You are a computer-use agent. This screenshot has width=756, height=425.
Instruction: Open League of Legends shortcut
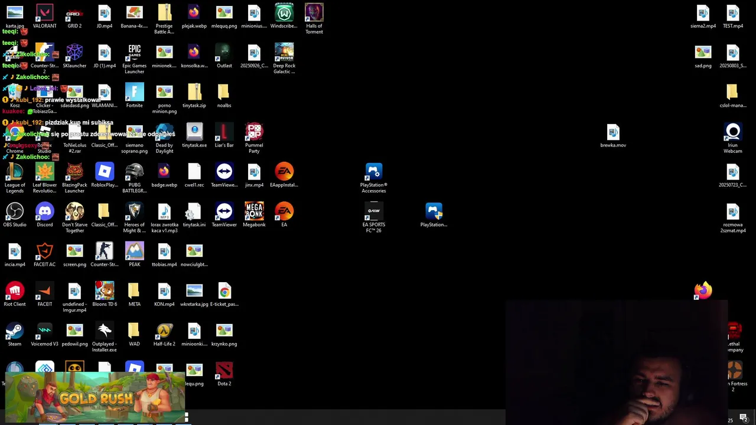click(x=15, y=178)
